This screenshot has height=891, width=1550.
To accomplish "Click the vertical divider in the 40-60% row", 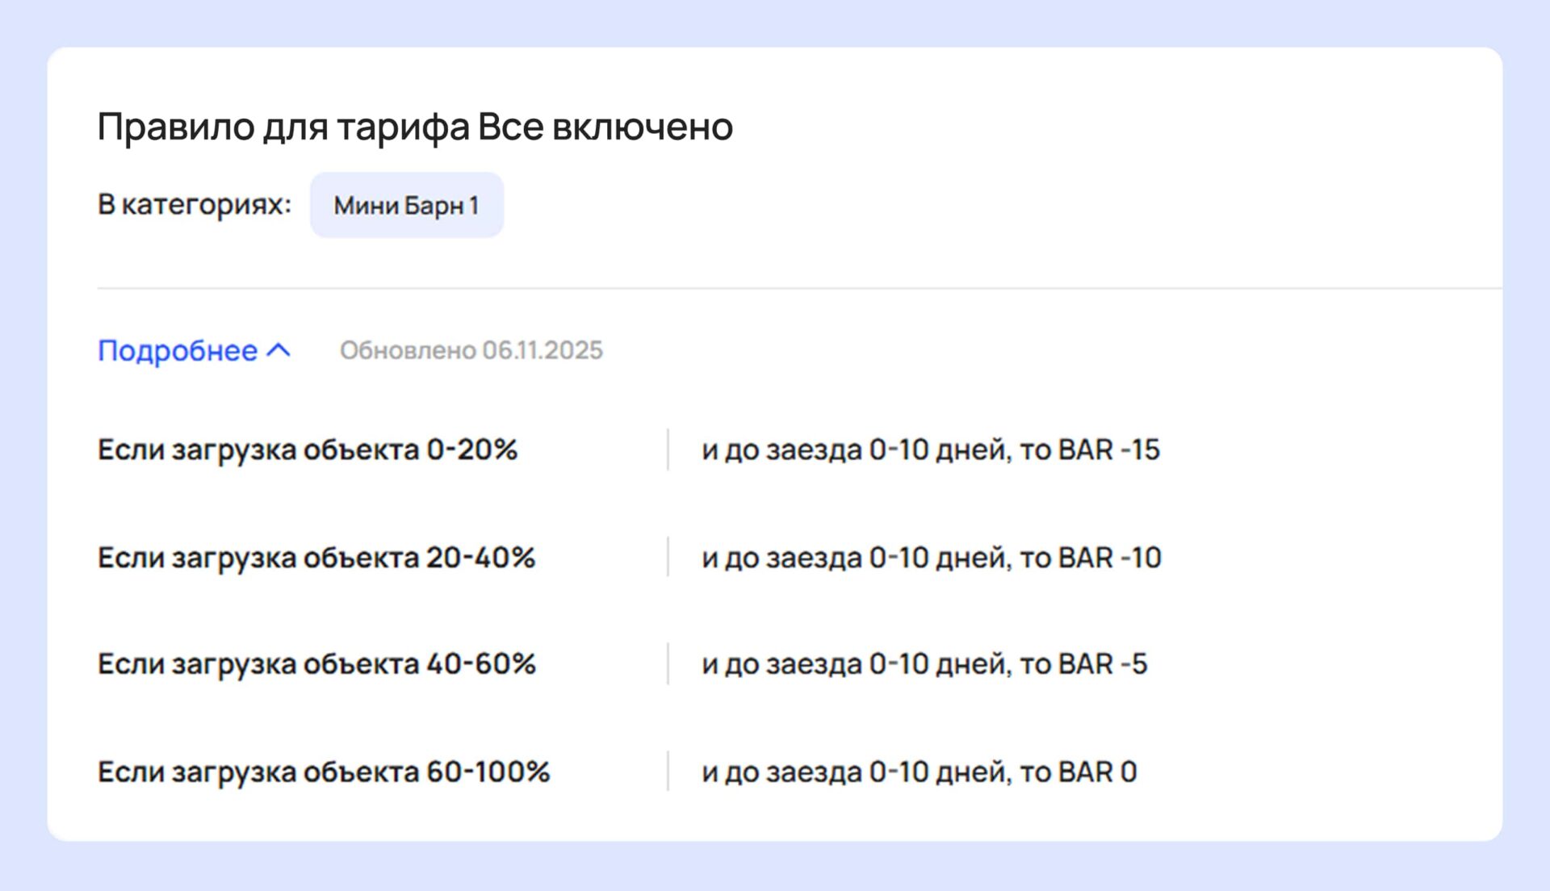I will point(668,664).
